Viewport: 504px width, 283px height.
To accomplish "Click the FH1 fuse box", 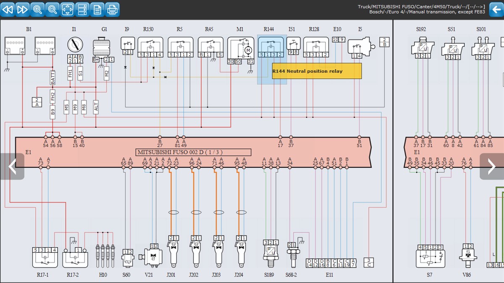I will point(71,74).
